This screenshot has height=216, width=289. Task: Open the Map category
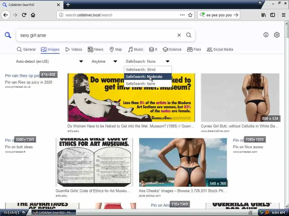point(116,49)
